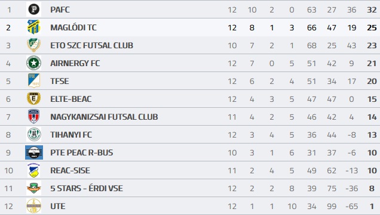The width and height of the screenshot is (380, 215).
Task: Open the PTE PEAC R-BUS logo
Action: pos(34,152)
